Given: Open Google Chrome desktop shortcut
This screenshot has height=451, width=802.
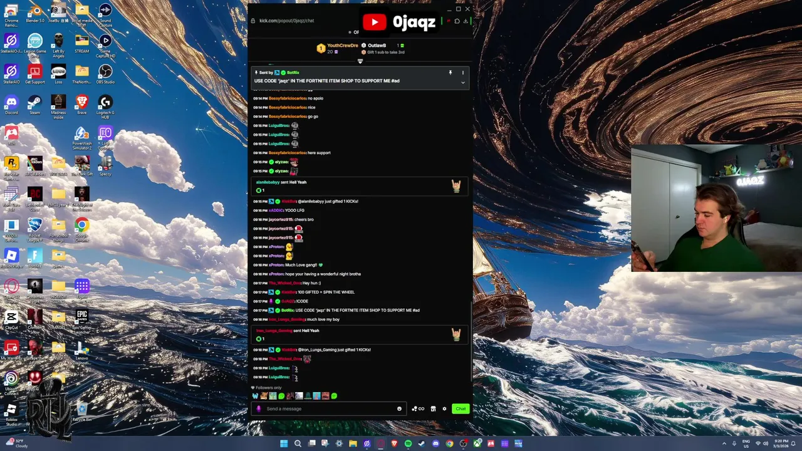Looking at the screenshot, I should pyautogui.click(x=81, y=229).
